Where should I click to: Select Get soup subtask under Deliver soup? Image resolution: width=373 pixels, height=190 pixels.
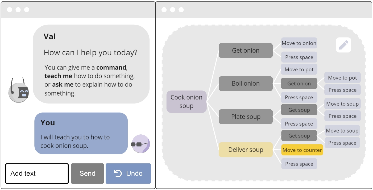[x=299, y=136]
